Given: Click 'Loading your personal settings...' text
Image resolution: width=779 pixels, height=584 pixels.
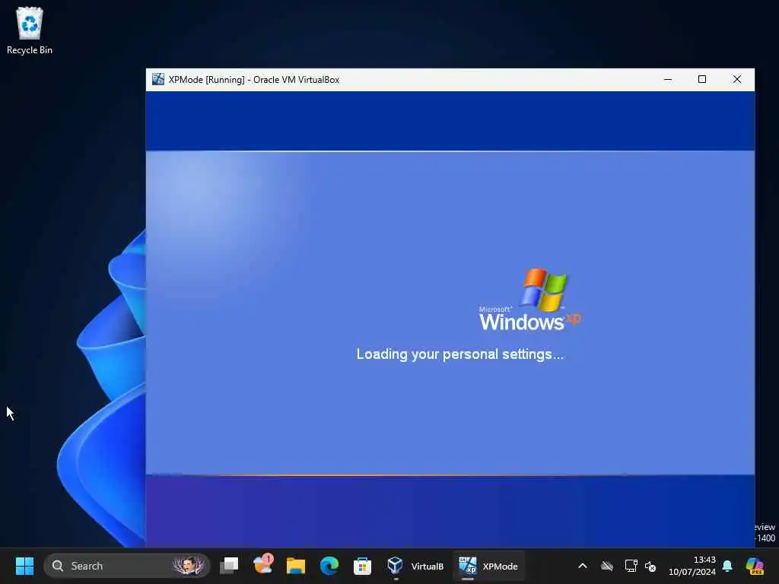Looking at the screenshot, I should point(460,354).
